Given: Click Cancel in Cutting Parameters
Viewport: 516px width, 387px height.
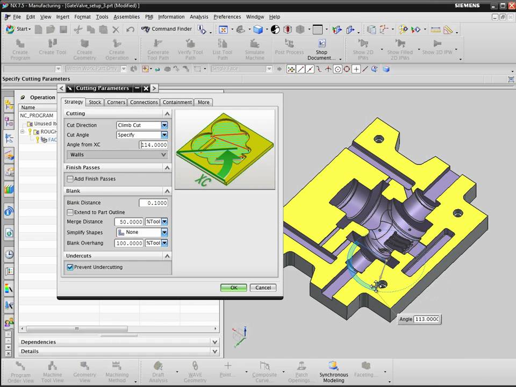Looking at the screenshot, I should (x=263, y=288).
